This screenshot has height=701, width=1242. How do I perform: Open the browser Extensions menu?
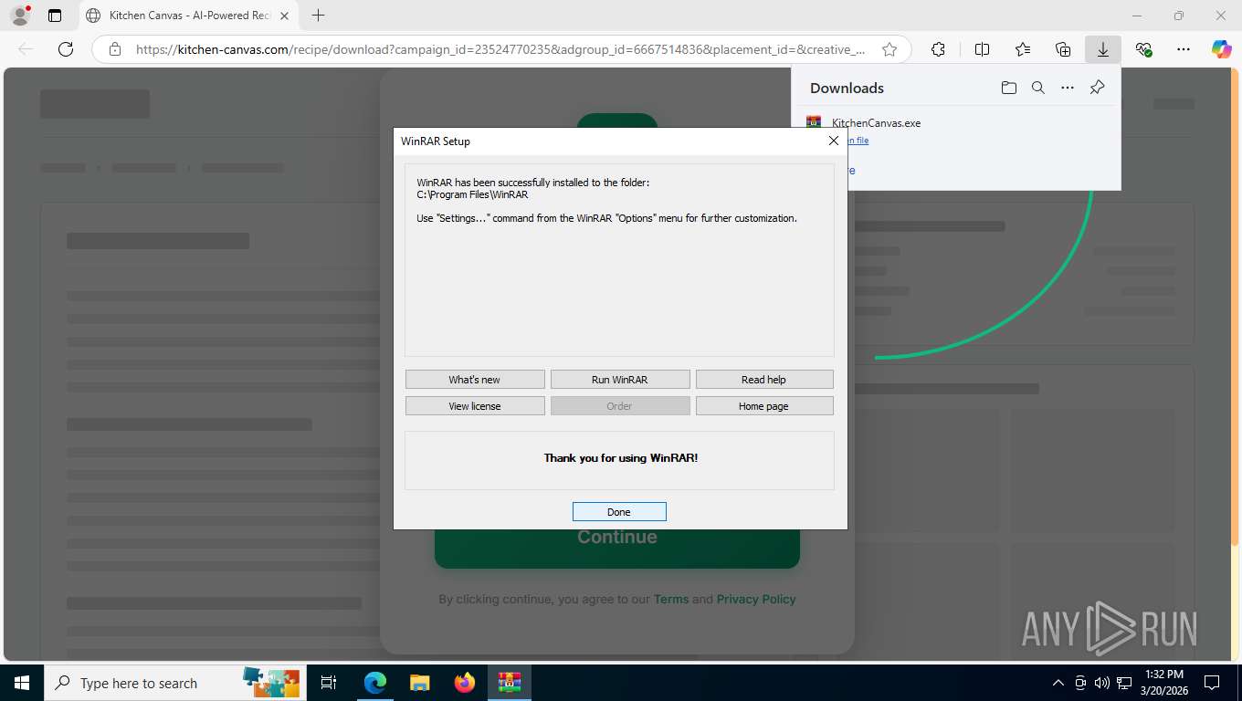[938, 49]
